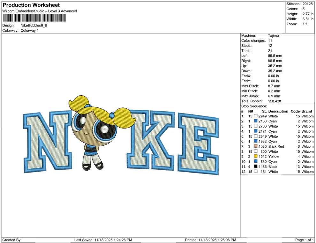This screenshot has height=243, width=316.
Task: Click the 'Description' column header
Action: pyautogui.click(x=278, y=111)
